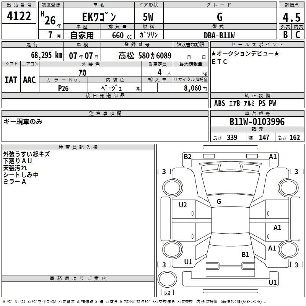Click the B2 damage mark on diagram
This screenshot has width=306, height=306.
coord(187,157)
